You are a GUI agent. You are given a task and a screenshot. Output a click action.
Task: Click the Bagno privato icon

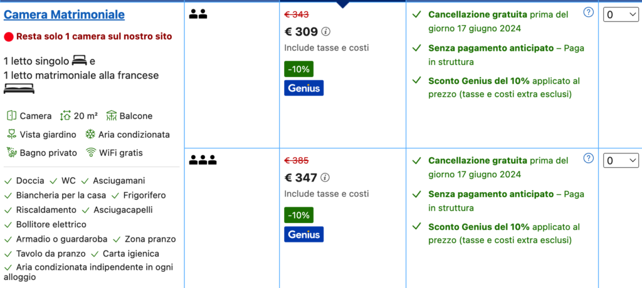point(11,152)
